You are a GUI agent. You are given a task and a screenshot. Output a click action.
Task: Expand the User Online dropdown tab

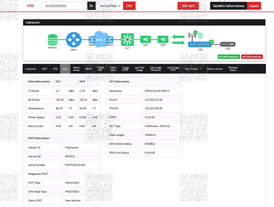pyautogui.click(x=193, y=69)
